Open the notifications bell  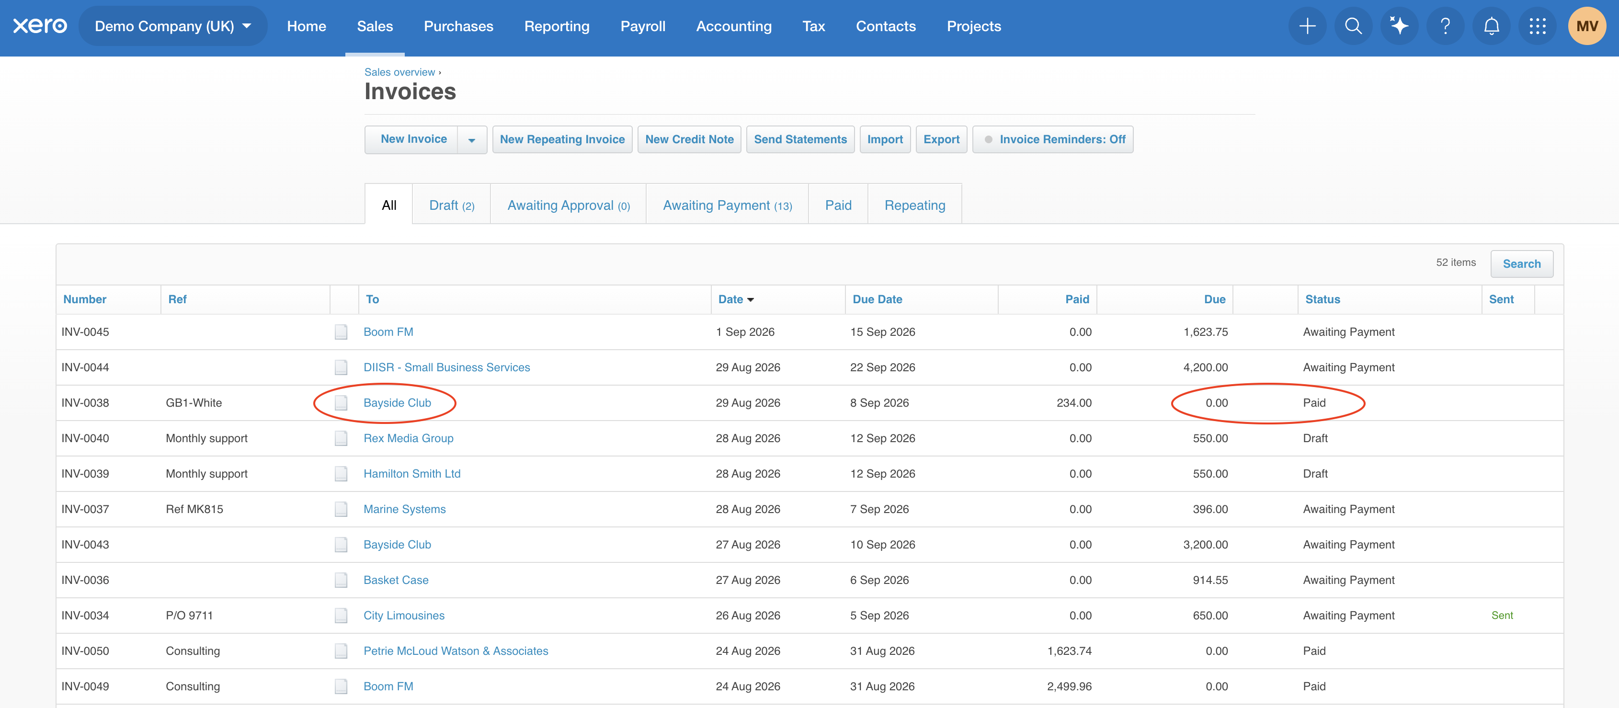point(1492,26)
